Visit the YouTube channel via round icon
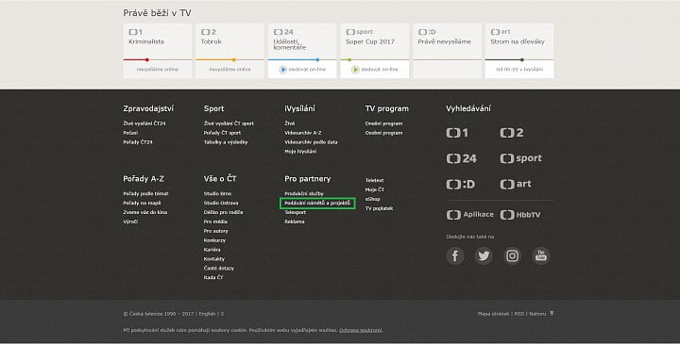The width and height of the screenshot is (680, 344). tap(541, 255)
